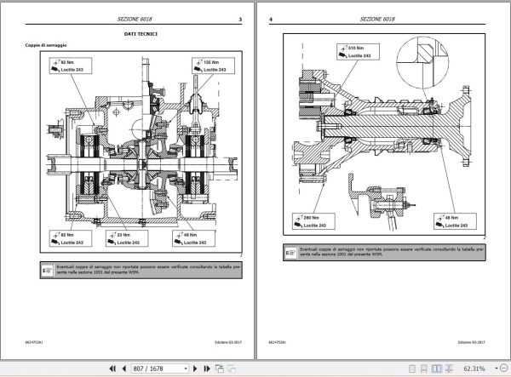Image resolution: width=511 pixels, height=377 pixels.
Task: Click the 510 Nm Loctite 243 label
Action: click(359, 52)
